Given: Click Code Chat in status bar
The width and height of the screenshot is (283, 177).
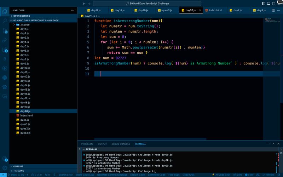Looking at the screenshot, I should (x=189, y=175).
